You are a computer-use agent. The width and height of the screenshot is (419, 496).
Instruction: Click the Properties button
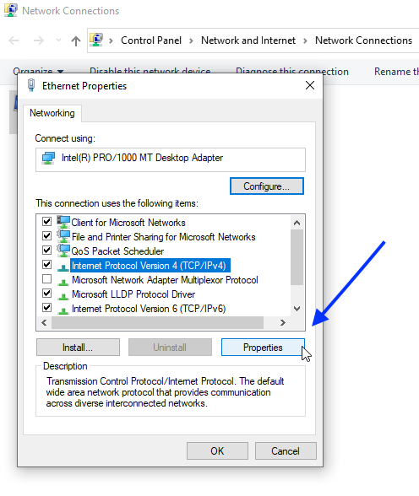coord(263,348)
